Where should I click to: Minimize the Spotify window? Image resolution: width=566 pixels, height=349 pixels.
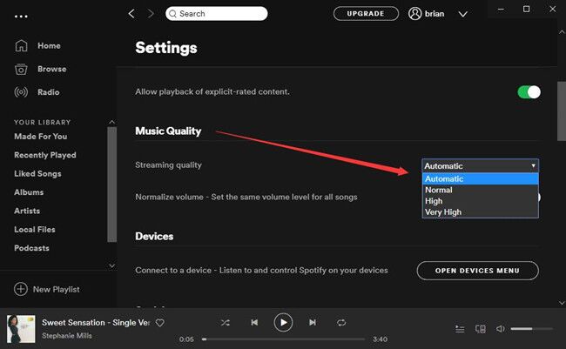coord(501,9)
